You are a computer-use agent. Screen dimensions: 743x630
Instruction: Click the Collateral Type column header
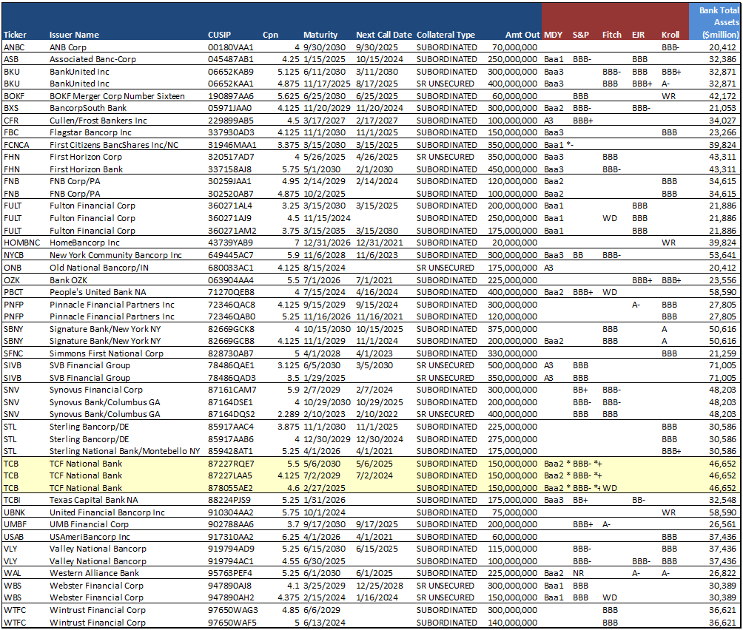(x=446, y=35)
